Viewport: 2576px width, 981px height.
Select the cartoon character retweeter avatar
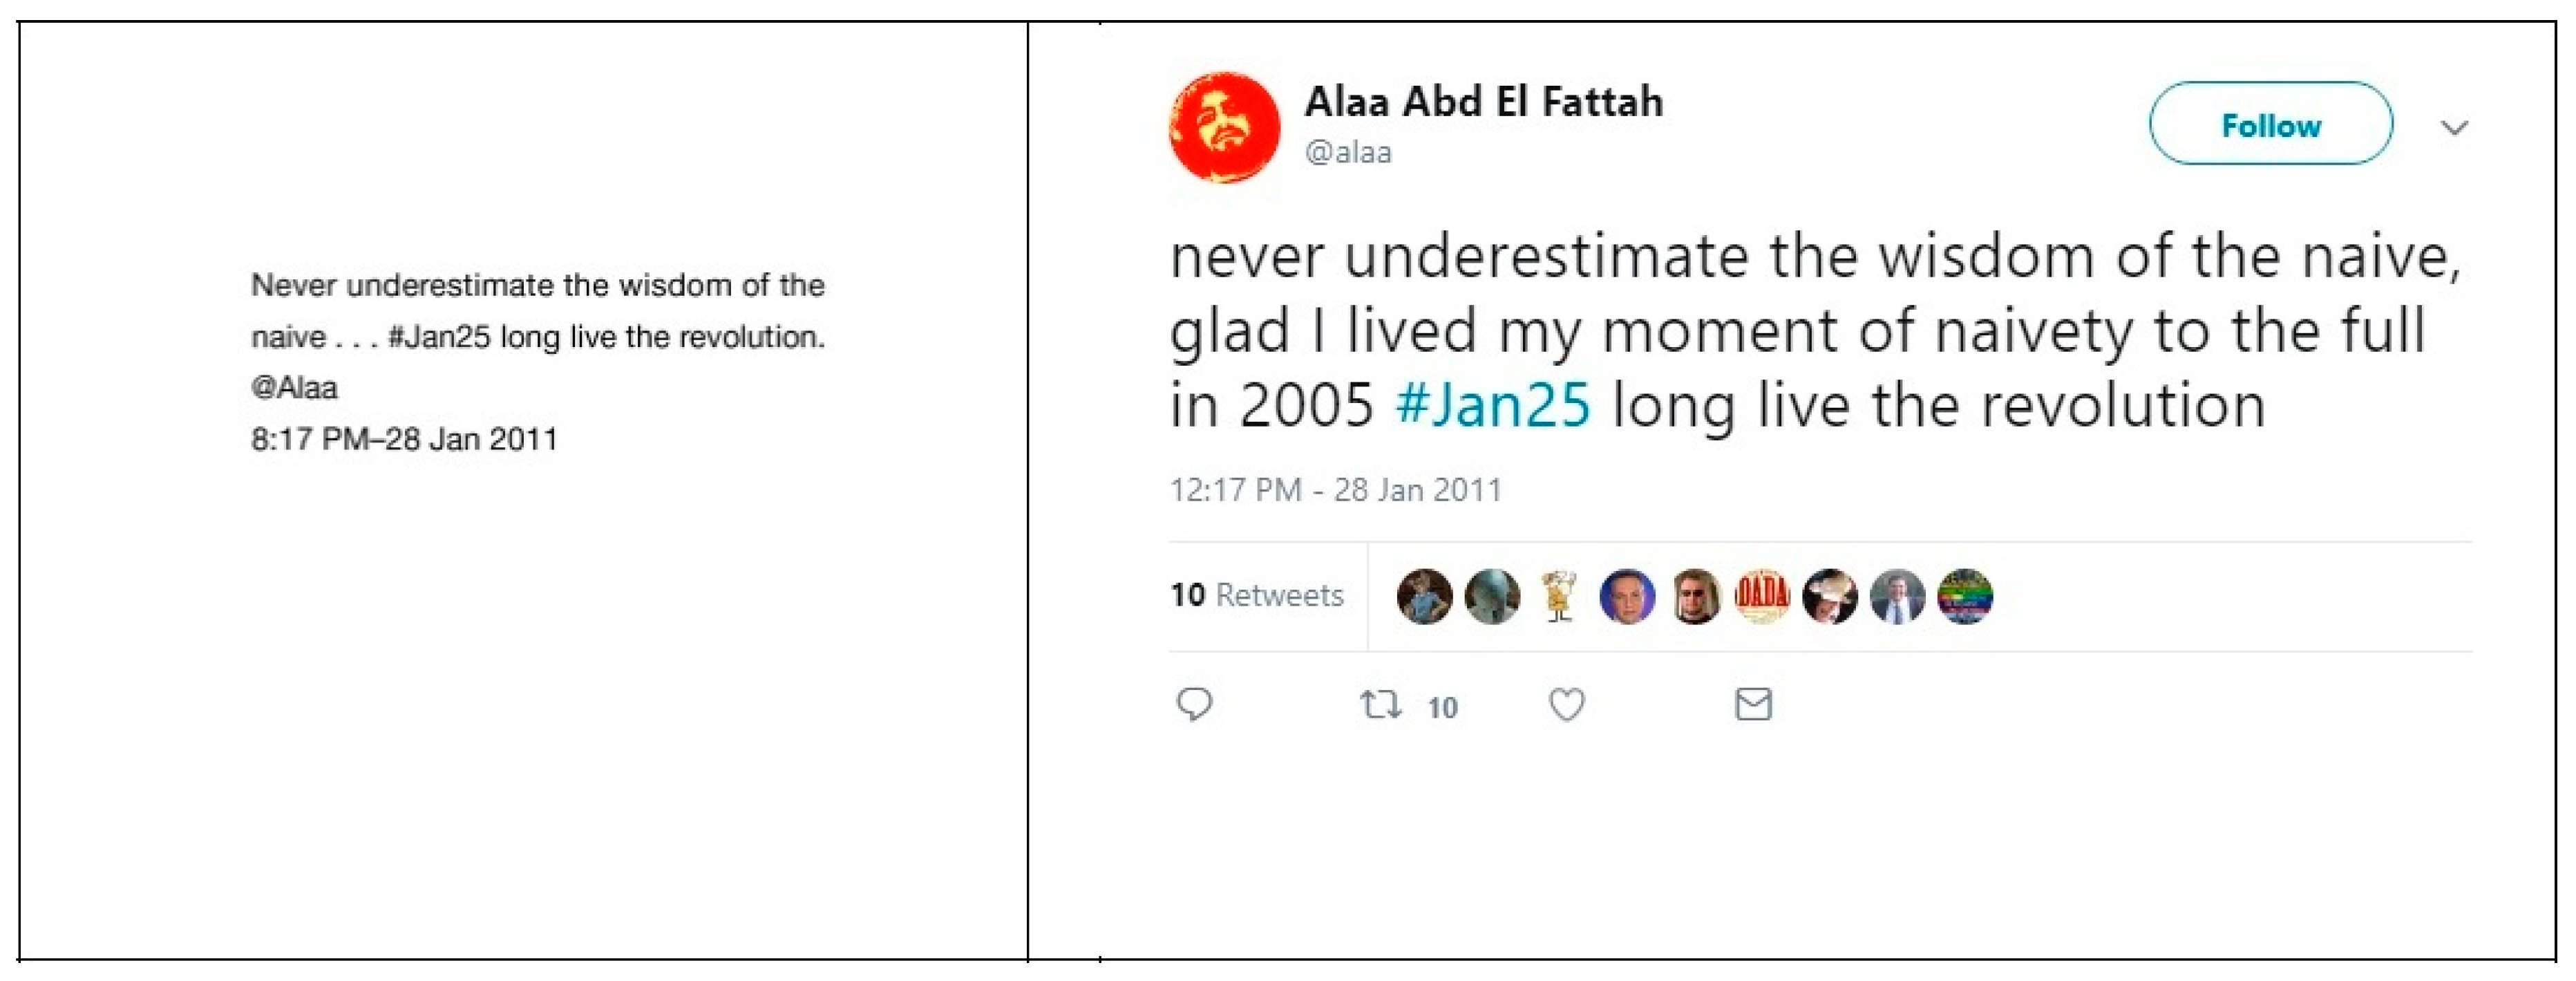(x=1559, y=596)
